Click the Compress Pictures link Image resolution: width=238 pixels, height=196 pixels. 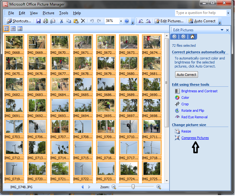pos(195,138)
